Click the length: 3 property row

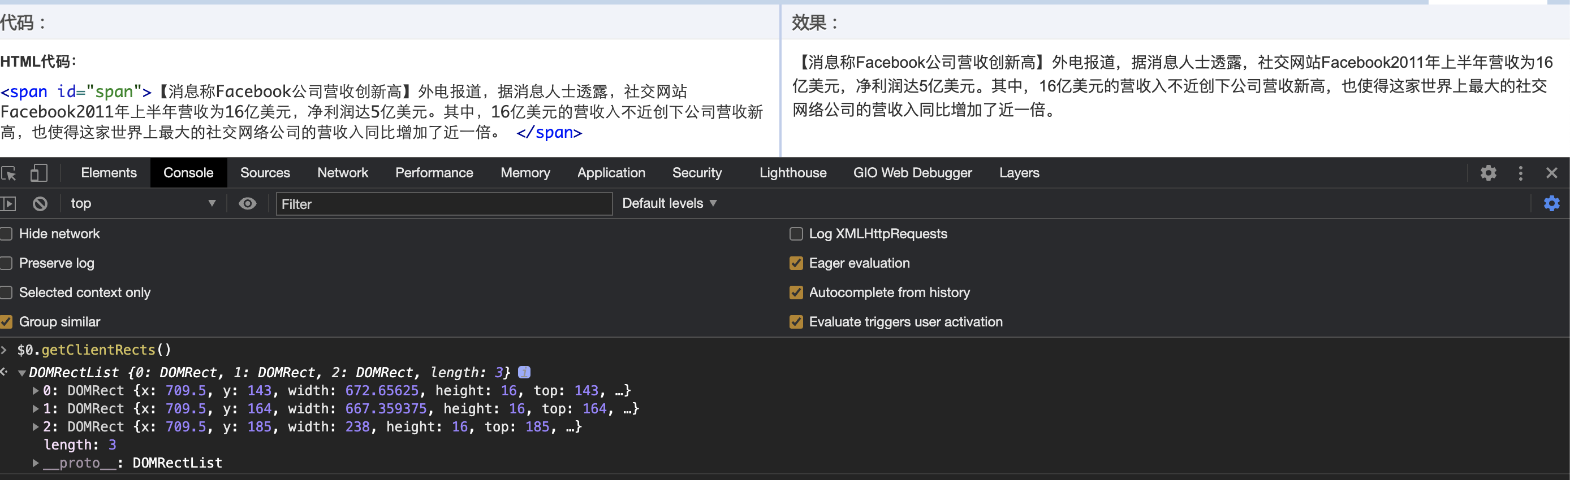click(80, 445)
